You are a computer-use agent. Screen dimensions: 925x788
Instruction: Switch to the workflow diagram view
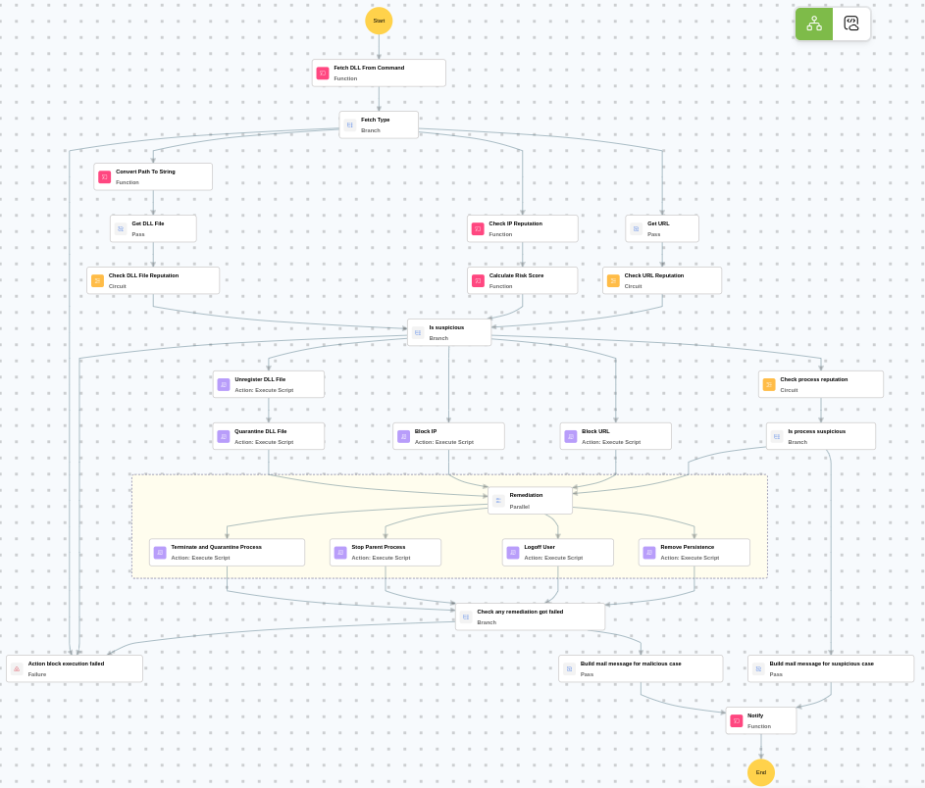pos(814,24)
